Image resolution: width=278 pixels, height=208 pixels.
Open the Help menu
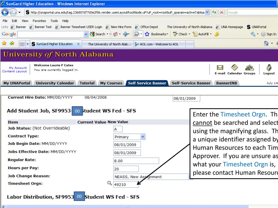pos(65,21)
